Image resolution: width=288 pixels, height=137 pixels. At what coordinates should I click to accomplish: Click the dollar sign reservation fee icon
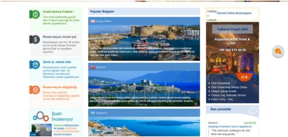[35, 39]
